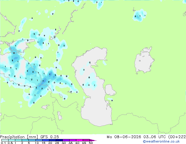
Task: Choose the 10–15 mm blue legend swatch
Action: click(x=39, y=140)
